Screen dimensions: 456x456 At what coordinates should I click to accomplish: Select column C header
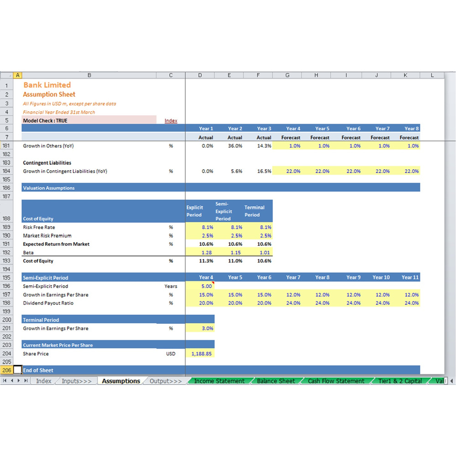click(x=171, y=75)
